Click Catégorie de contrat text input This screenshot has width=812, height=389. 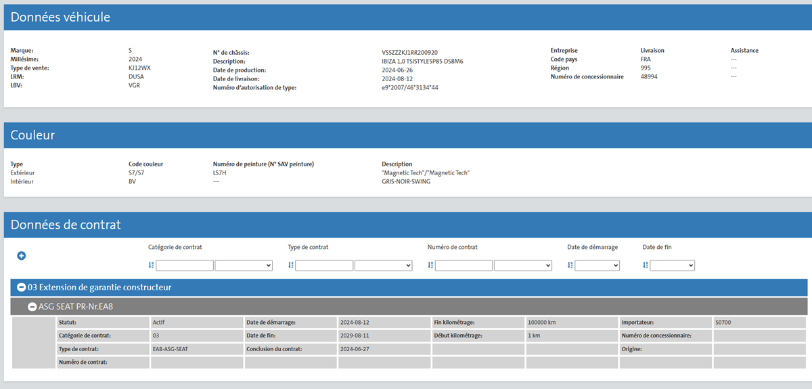click(185, 265)
